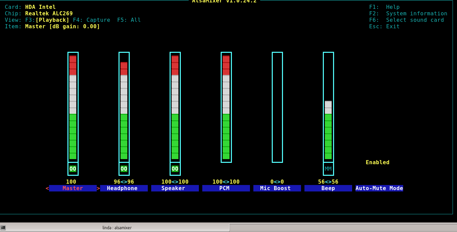Click left arrow beside Master label

47,188
